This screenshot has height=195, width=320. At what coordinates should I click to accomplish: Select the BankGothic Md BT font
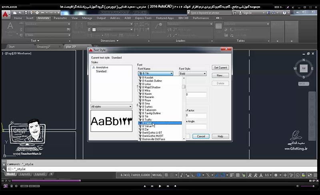click(160, 136)
